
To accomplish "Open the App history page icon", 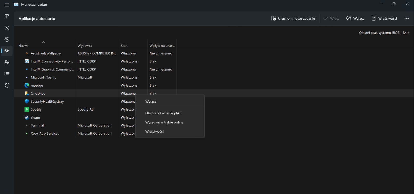I will coord(7,39).
